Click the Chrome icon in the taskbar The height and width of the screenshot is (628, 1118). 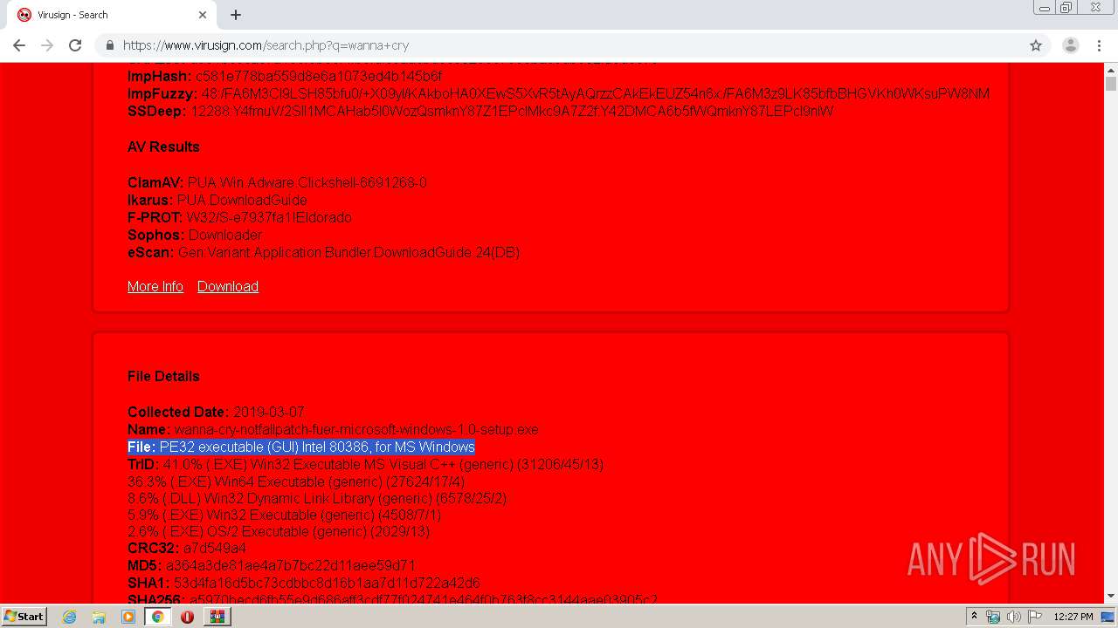pyautogui.click(x=158, y=617)
